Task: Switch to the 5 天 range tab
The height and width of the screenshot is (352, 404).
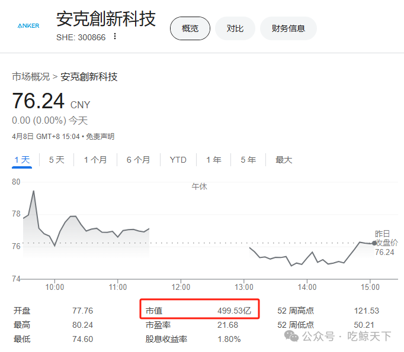Action: (56, 160)
